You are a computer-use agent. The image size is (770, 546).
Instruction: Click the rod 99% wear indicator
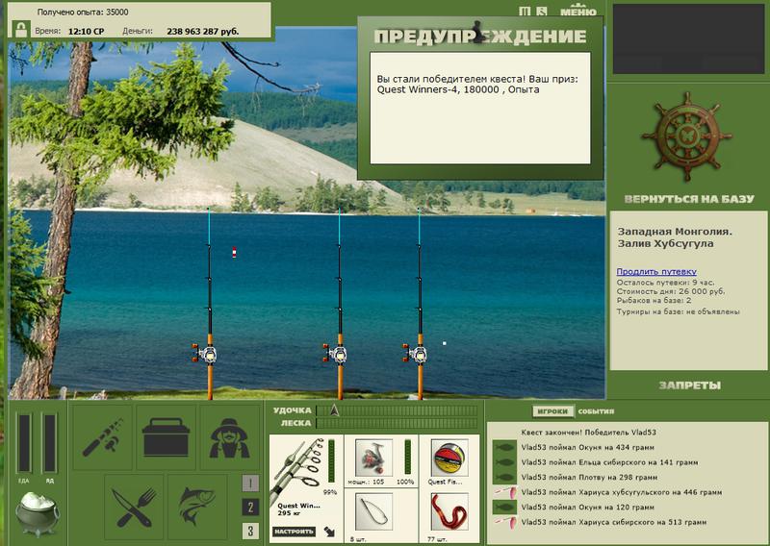pyautogui.click(x=331, y=461)
